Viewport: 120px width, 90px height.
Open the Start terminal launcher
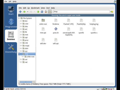tap(11, 11)
